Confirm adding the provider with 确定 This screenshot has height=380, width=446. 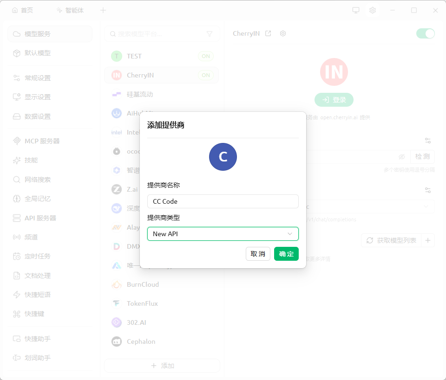(286, 254)
